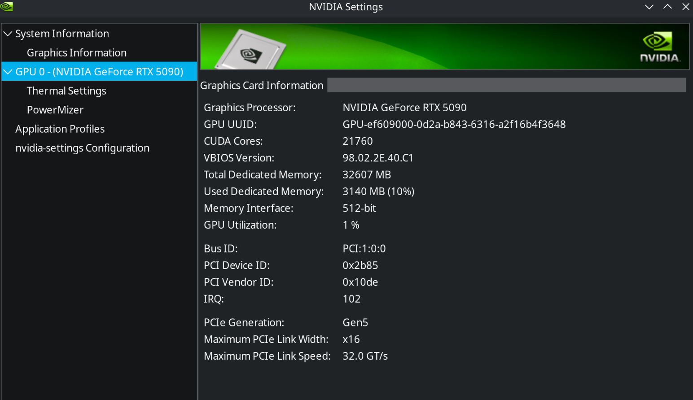
Task: Click the Maximum PCIe Link Width value x16
Action: coord(351,339)
